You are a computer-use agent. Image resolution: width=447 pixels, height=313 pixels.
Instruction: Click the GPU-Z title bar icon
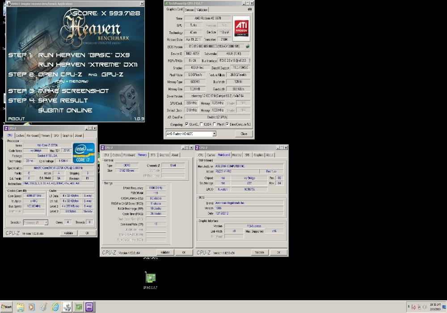coord(166,4)
